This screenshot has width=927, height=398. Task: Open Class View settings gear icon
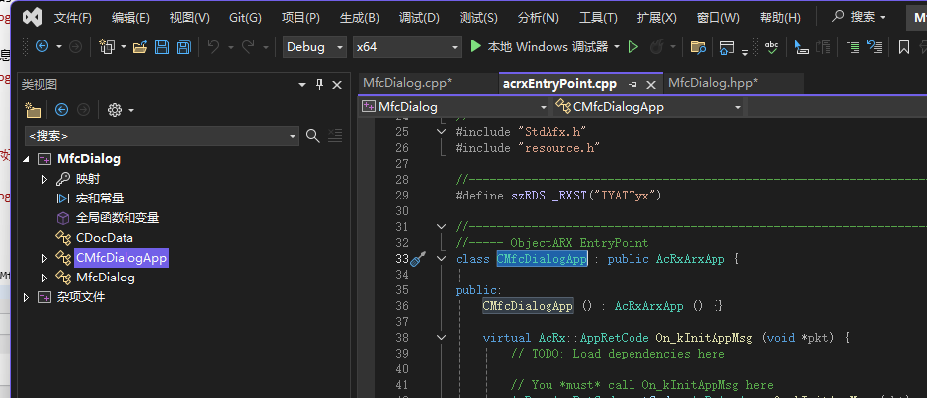[x=114, y=110]
